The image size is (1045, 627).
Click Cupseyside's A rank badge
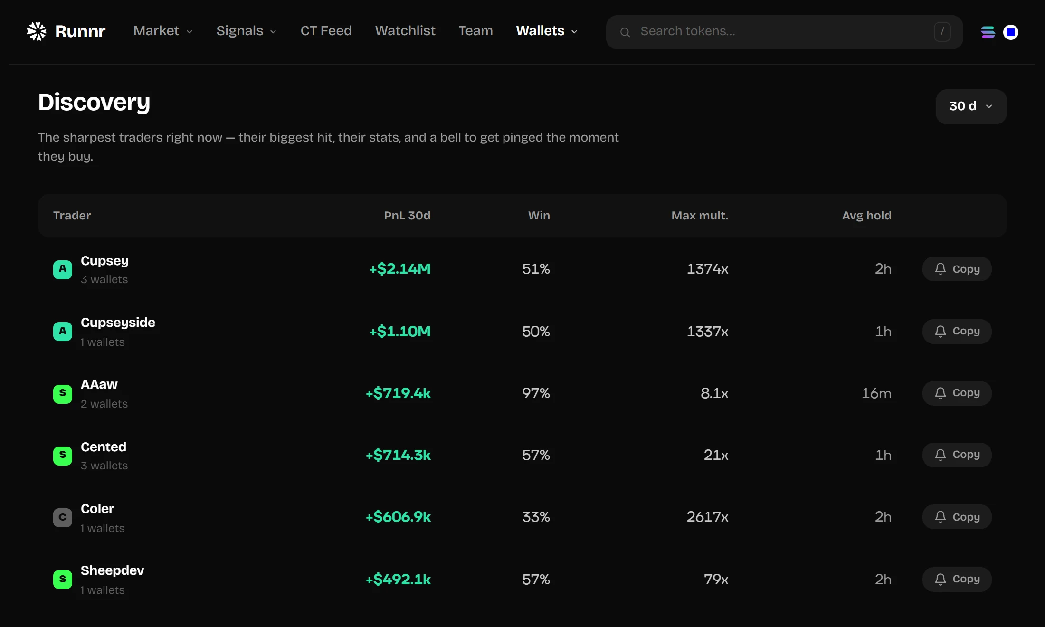(x=63, y=332)
